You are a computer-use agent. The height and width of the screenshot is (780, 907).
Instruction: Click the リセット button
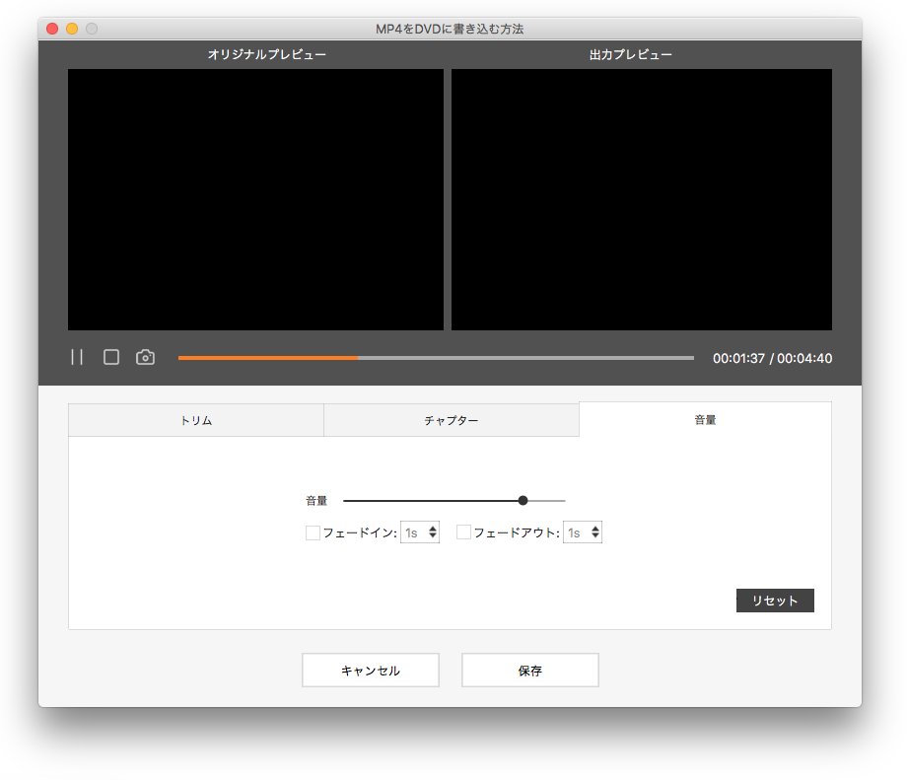pyautogui.click(x=775, y=601)
